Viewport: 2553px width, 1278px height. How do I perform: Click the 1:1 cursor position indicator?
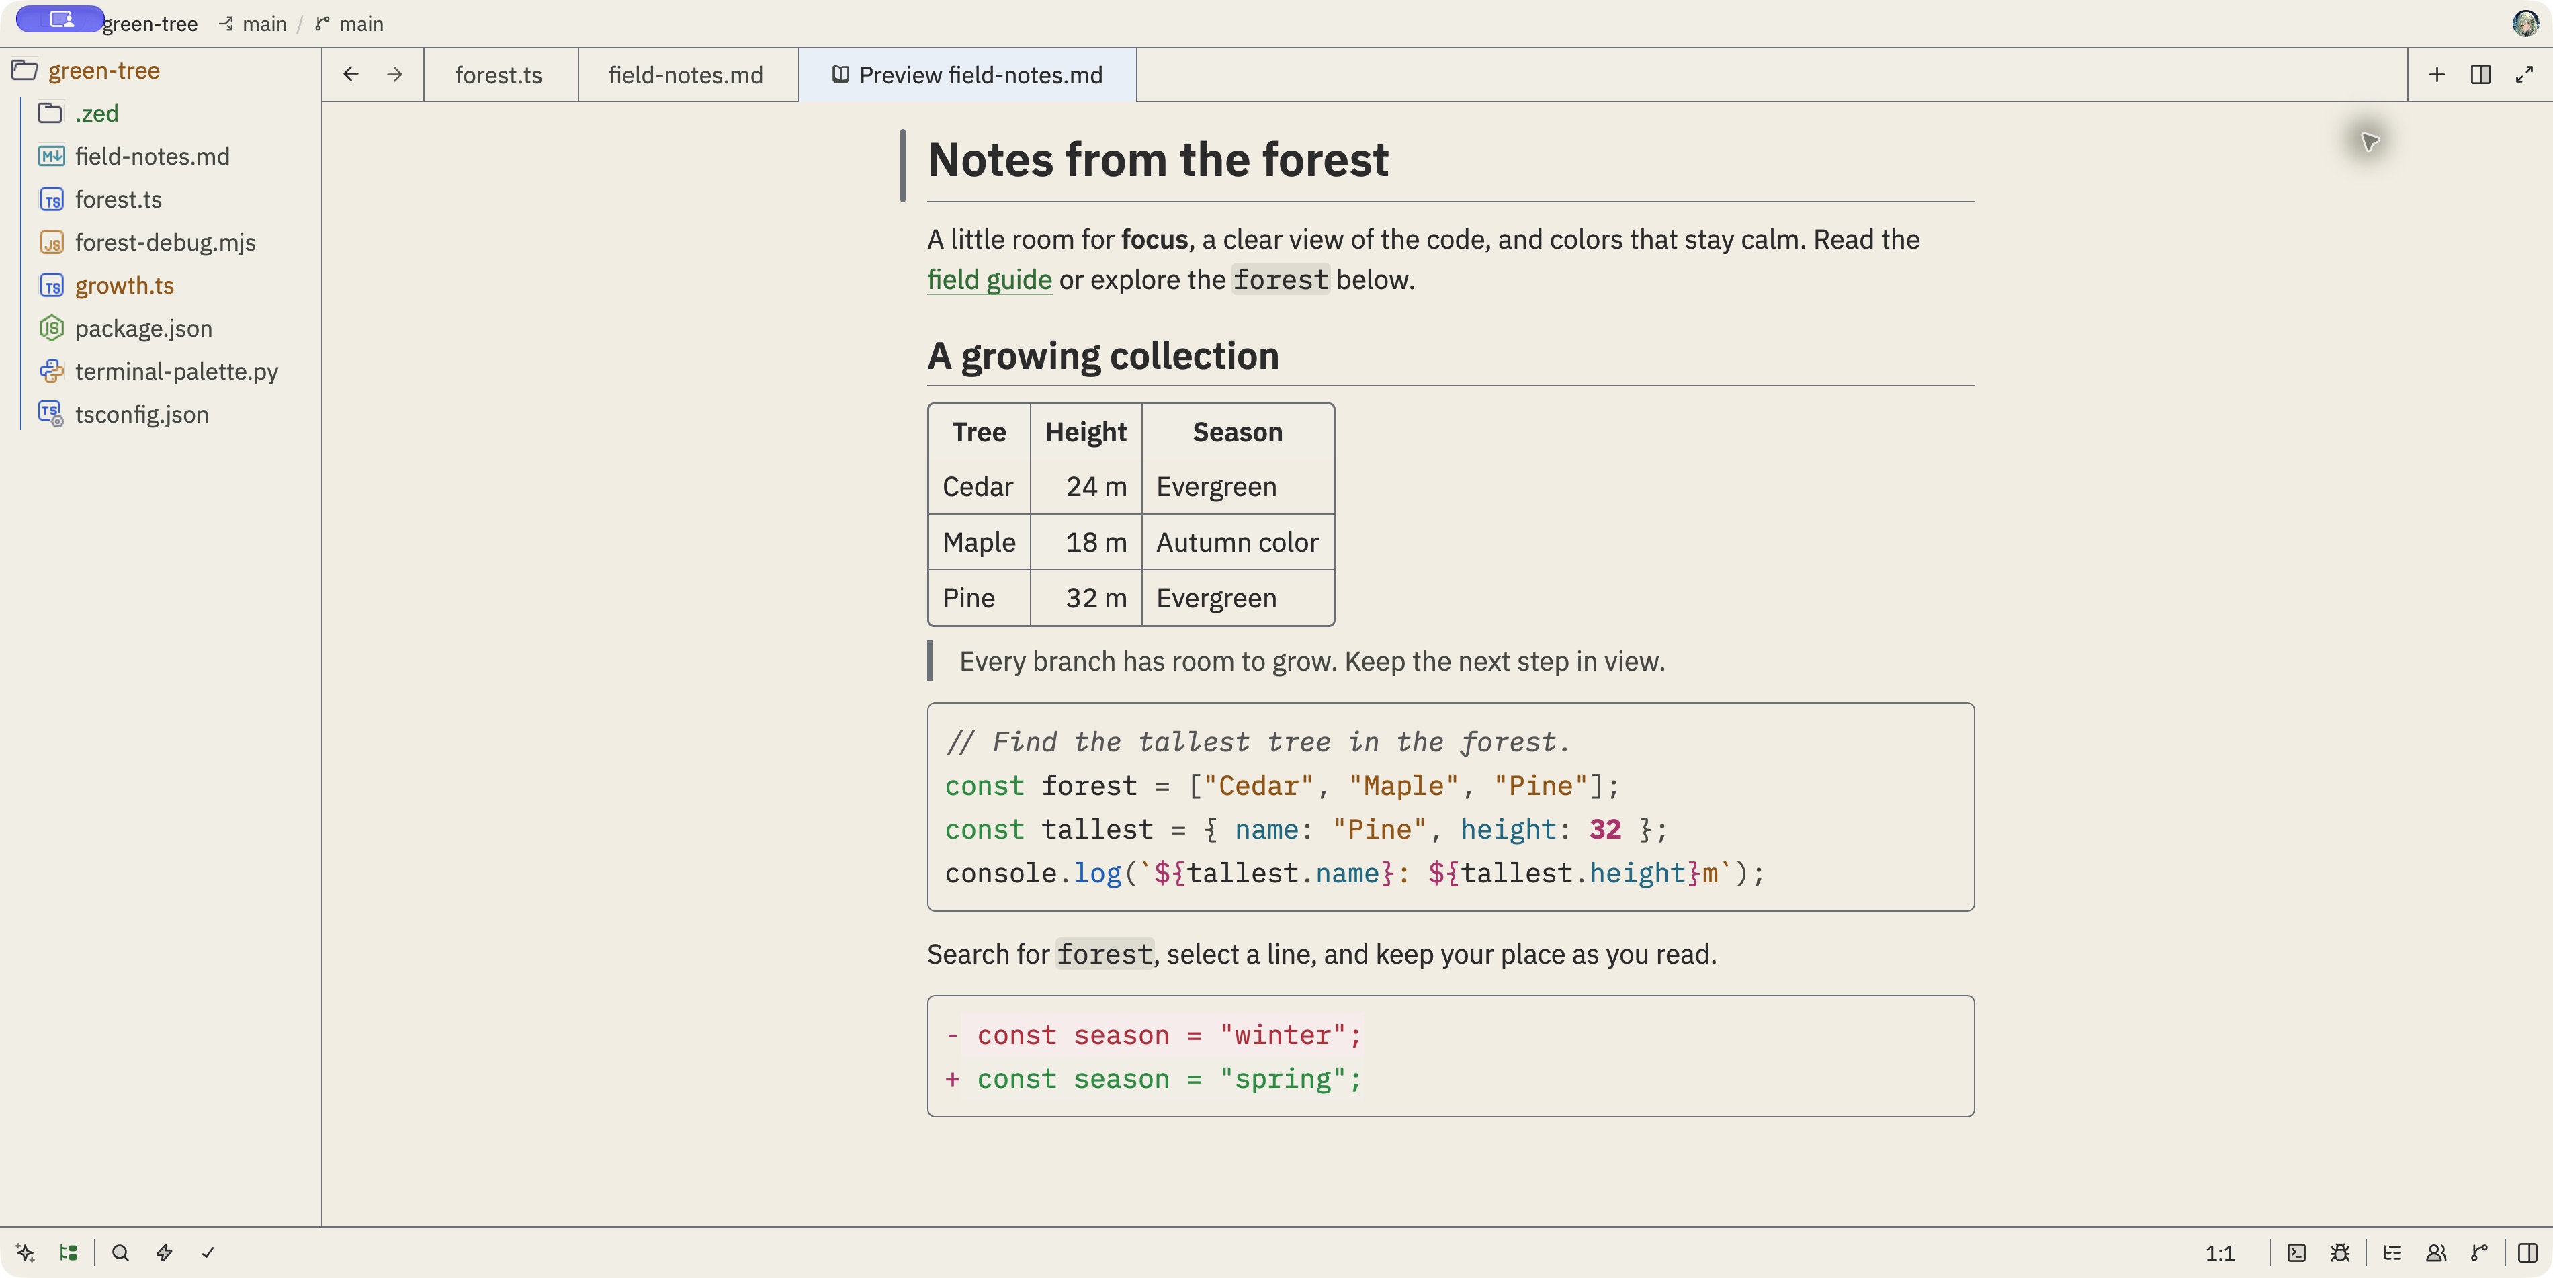click(2220, 1253)
